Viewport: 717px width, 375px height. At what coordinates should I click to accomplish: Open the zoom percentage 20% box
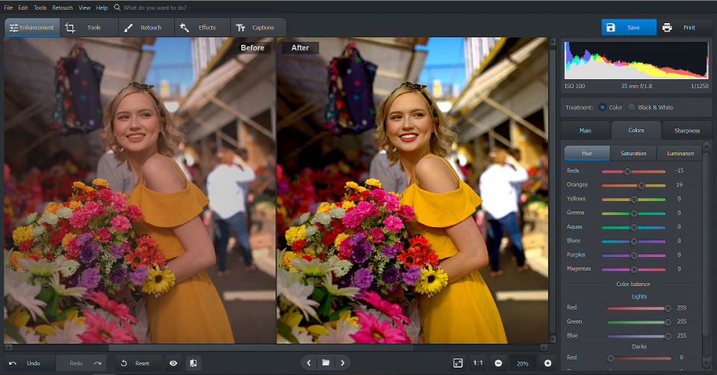[523, 363]
